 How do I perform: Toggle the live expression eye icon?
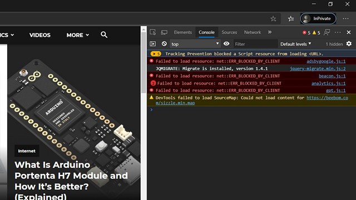(x=226, y=43)
